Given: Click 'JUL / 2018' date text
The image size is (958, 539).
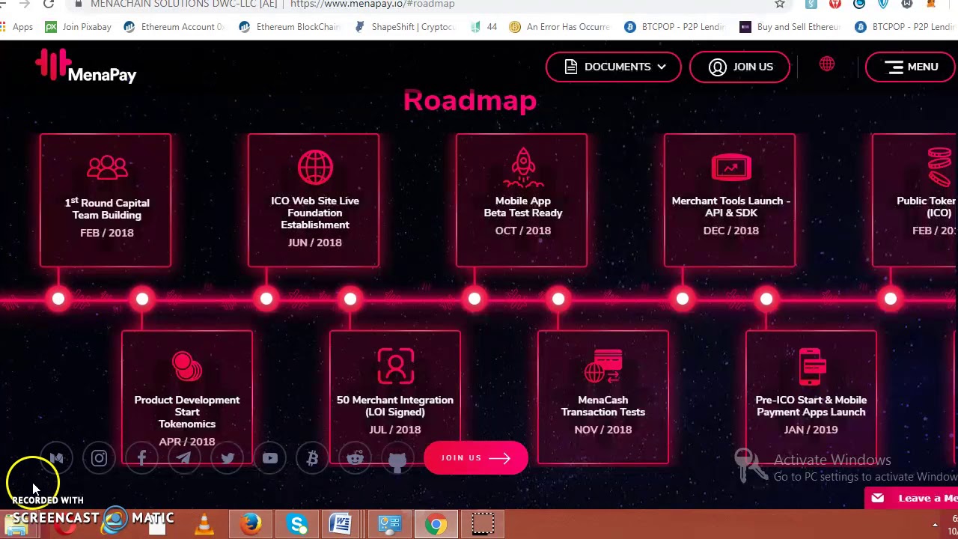Looking at the screenshot, I should click(x=395, y=430).
